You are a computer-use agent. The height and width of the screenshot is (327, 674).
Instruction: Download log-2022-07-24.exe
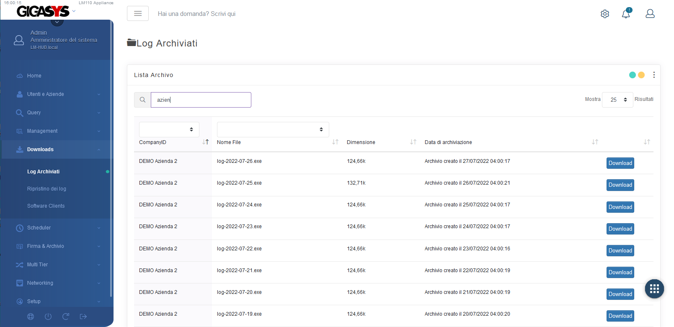(620, 207)
